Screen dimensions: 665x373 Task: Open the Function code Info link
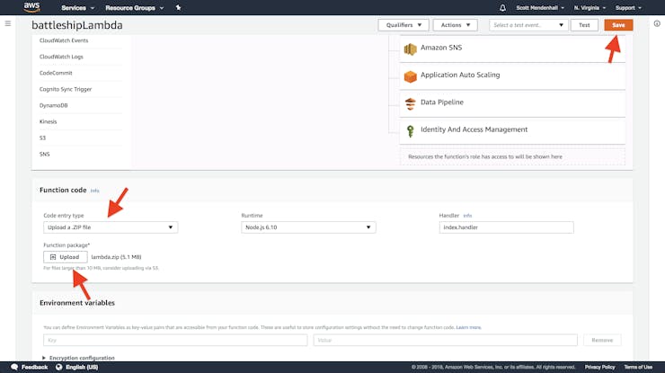tap(94, 191)
